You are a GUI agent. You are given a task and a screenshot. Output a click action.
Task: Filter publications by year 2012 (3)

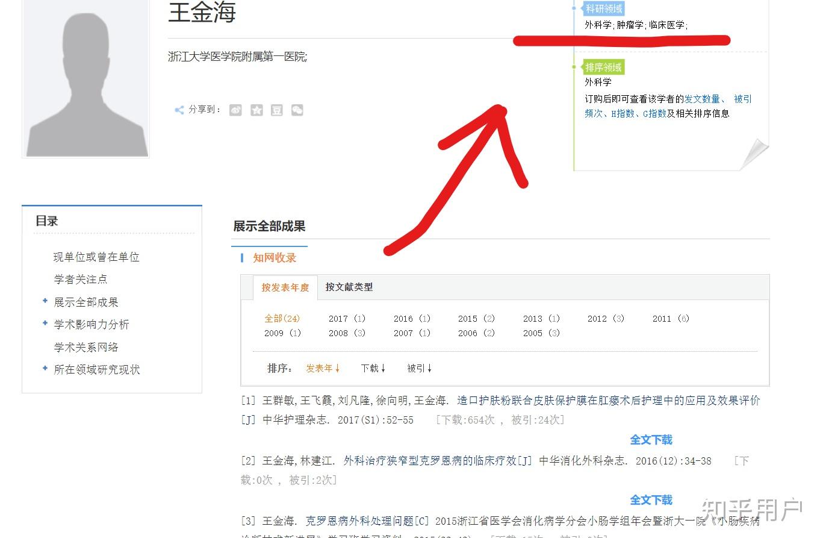pyautogui.click(x=606, y=319)
